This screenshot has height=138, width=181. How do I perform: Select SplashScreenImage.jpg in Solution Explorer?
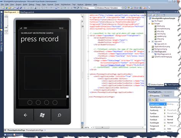[163, 57]
